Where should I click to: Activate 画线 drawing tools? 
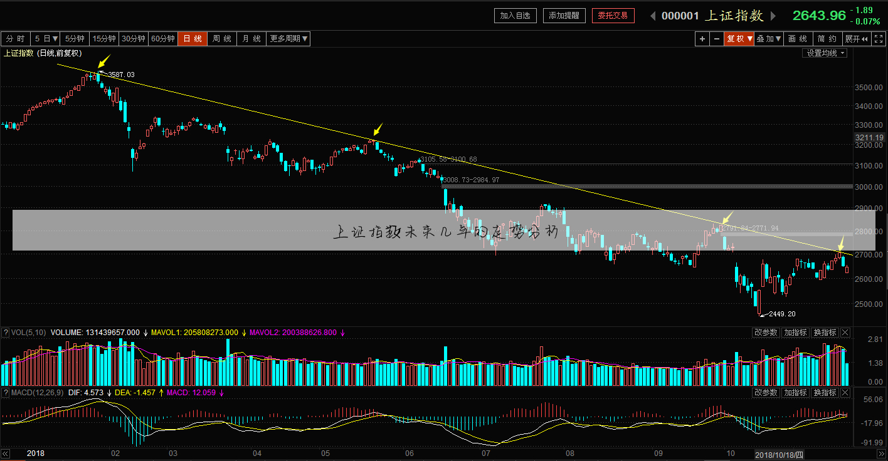798,39
